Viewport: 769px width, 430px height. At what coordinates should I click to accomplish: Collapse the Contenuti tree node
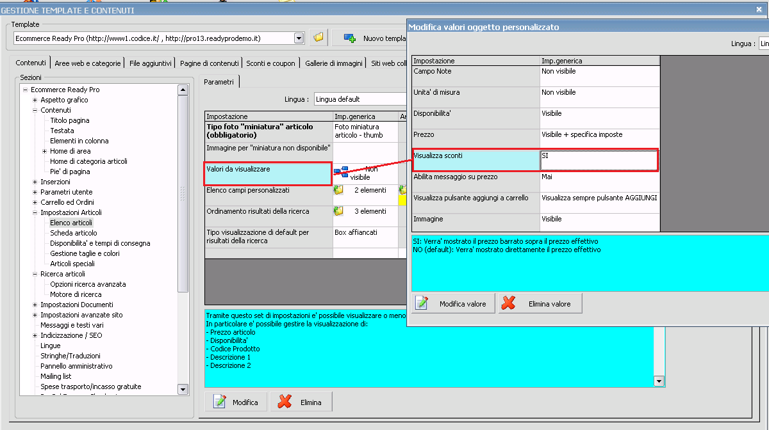(x=35, y=110)
